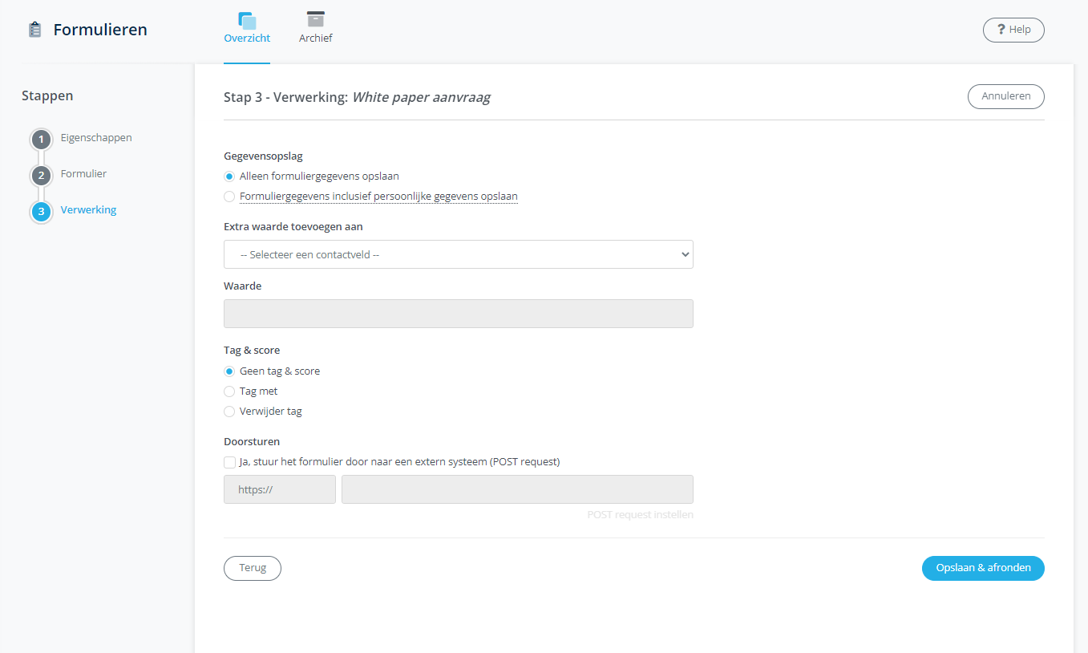Viewport: 1088px width, 653px height.
Task: Click Annuleren to cancel the form
Action: click(1005, 96)
